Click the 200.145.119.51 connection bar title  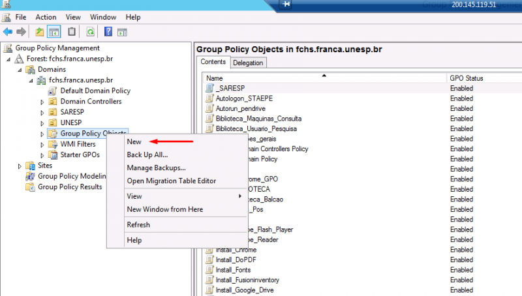click(474, 5)
